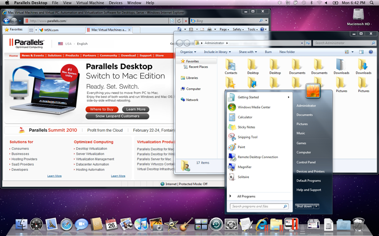This screenshot has width=379, height=236.
Task: Open the Trash in the Dock
Action: point(359,225)
